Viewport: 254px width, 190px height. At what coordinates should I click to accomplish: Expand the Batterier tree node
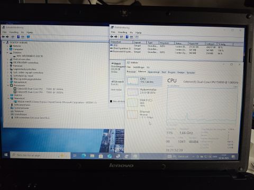[x=7, y=46]
